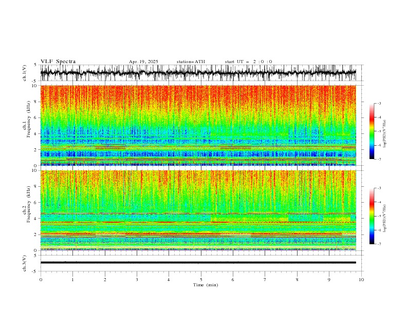The width and height of the screenshot is (407, 314).
Task: Click the "ch.1(V)" axis label
Action: tap(25, 73)
